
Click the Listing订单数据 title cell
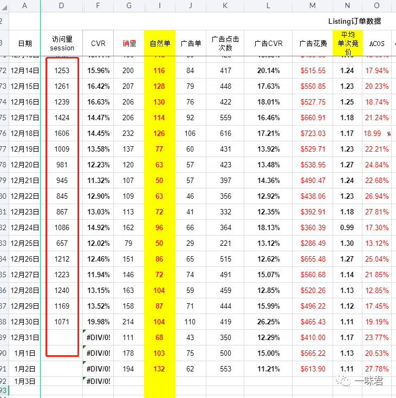tap(354, 22)
